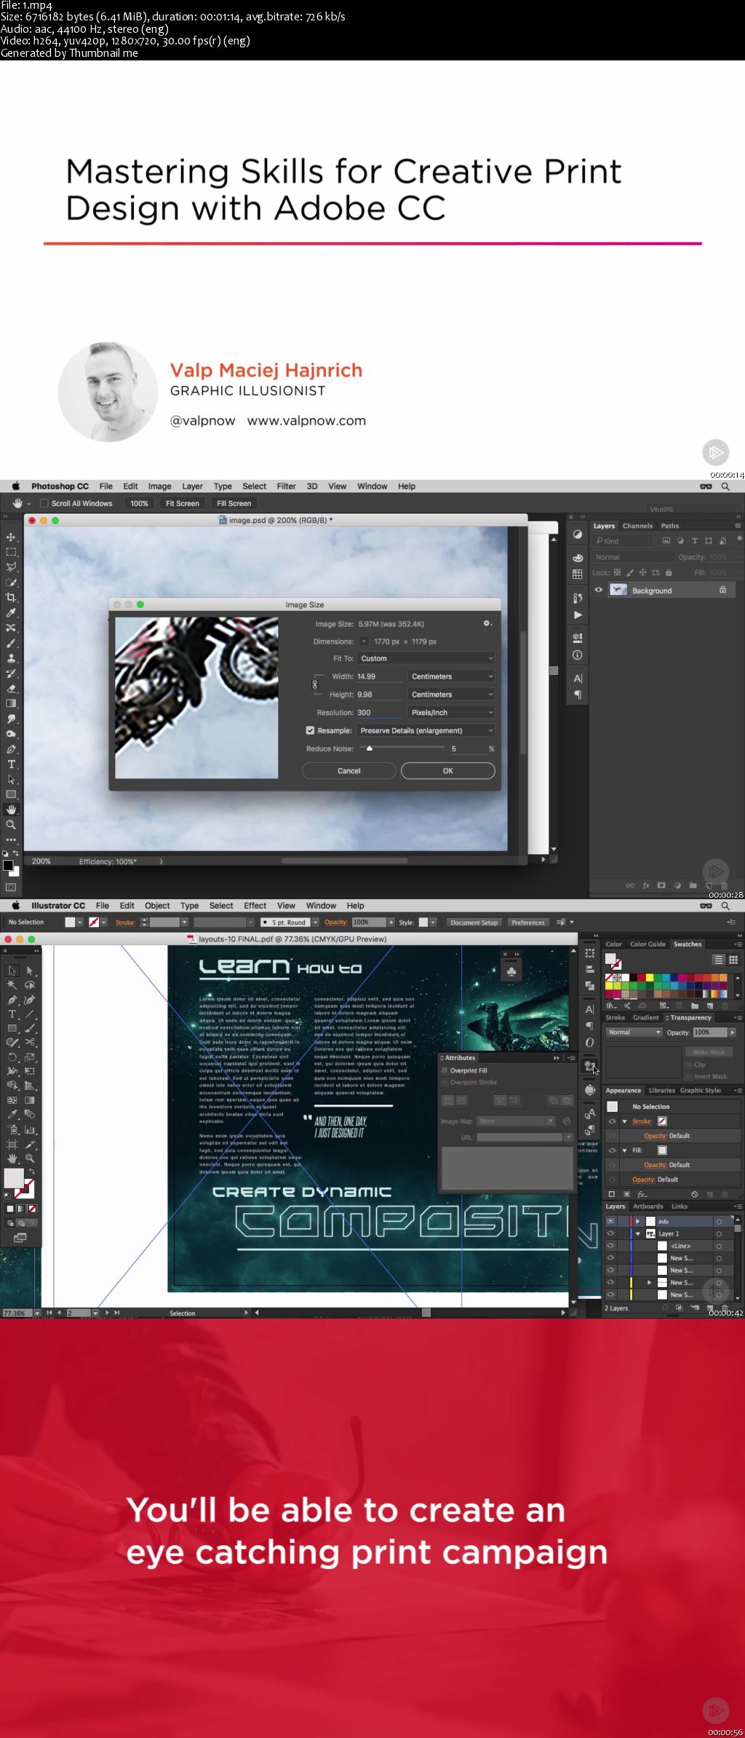The height and width of the screenshot is (1738, 745).
Task: Select the Zoom tool in Photoshop toolbar
Action: point(11,825)
